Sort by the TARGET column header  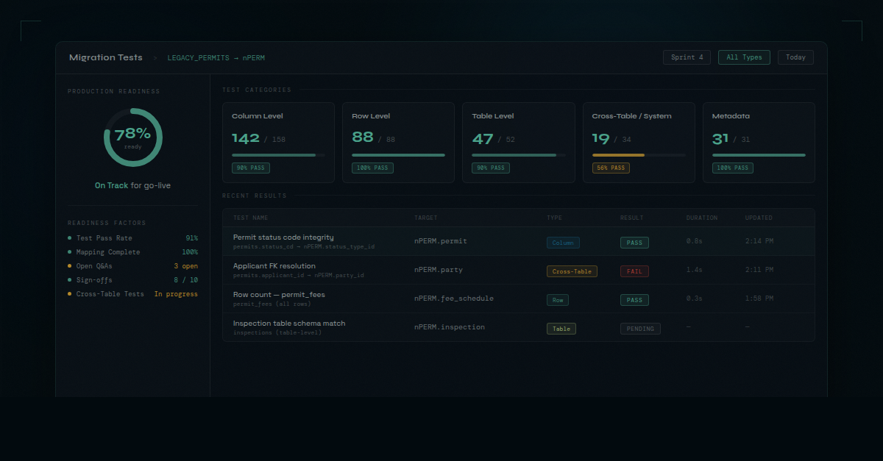click(426, 218)
